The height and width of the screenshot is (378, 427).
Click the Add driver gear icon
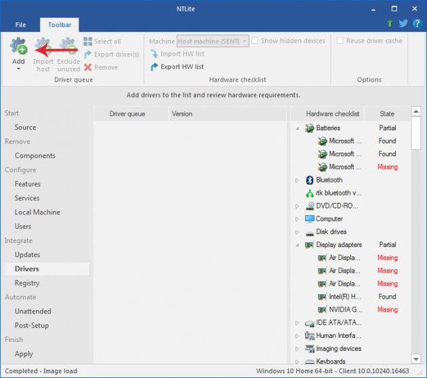click(18, 46)
